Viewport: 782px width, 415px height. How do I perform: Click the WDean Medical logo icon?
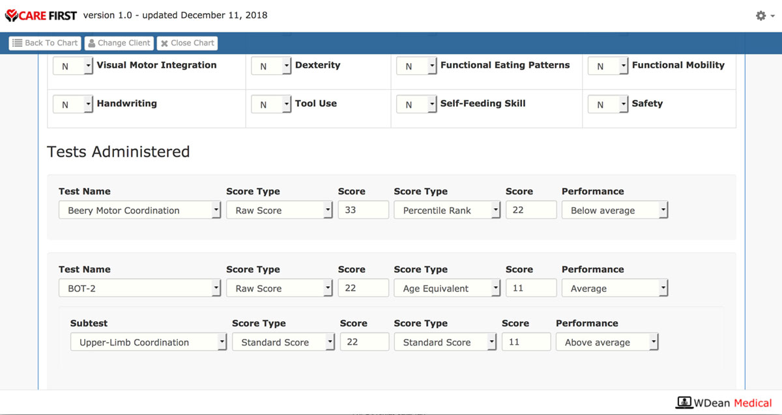coord(684,403)
